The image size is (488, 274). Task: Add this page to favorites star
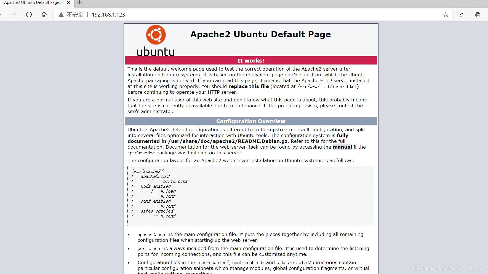point(446,15)
